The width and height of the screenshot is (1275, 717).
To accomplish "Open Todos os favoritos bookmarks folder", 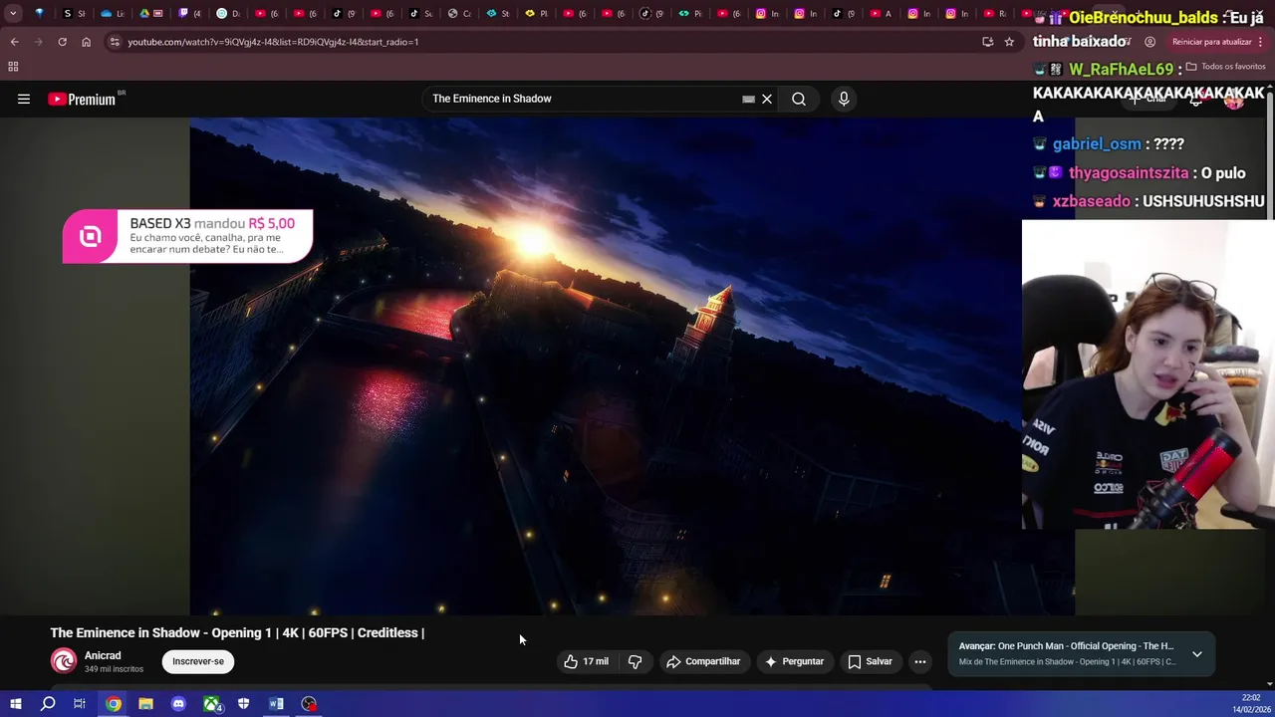I will (1225, 67).
